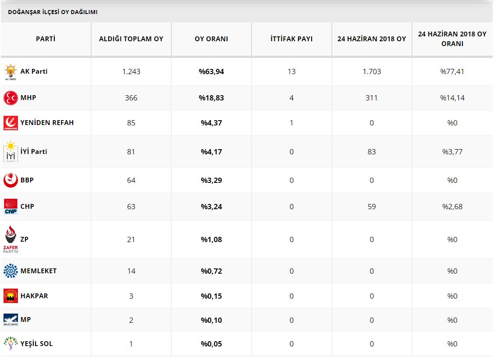494x357 pixels.
Task: Click the HAKPAR party logo
Action: [x=11, y=296]
